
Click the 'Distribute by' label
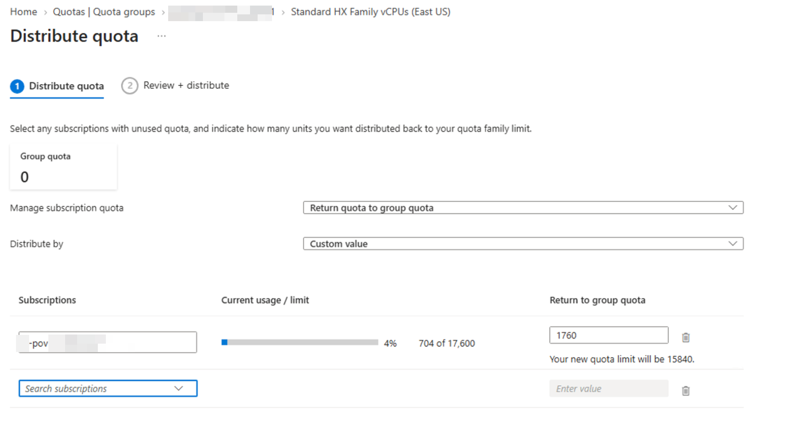(x=37, y=244)
